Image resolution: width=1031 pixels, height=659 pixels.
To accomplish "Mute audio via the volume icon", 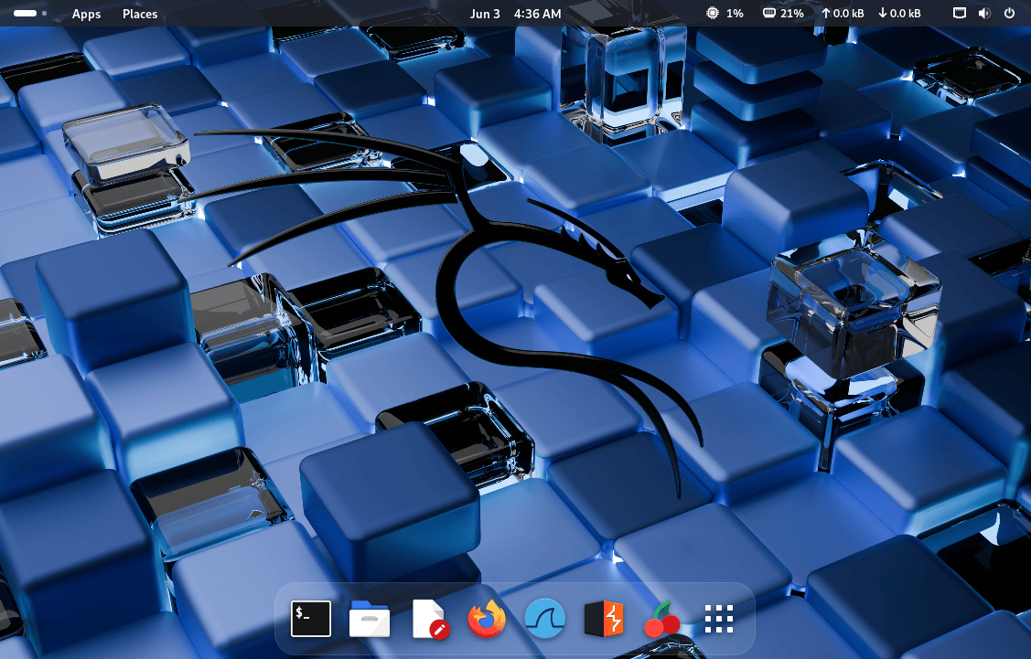I will (984, 14).
